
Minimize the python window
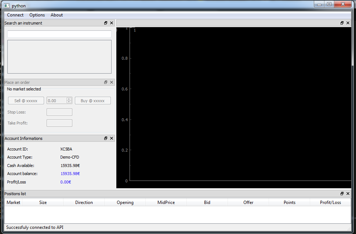(x=319, y=4)
